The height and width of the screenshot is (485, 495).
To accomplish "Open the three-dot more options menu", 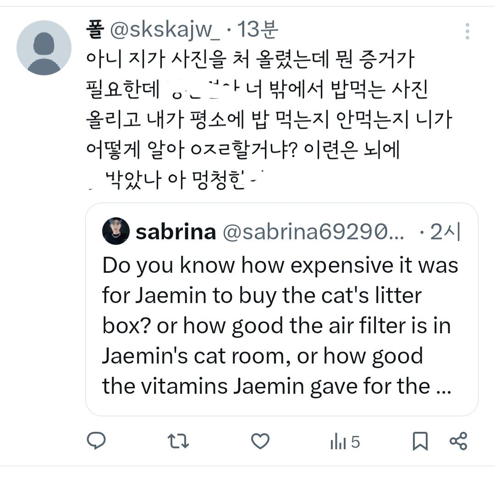I will (x=467, y=31).
